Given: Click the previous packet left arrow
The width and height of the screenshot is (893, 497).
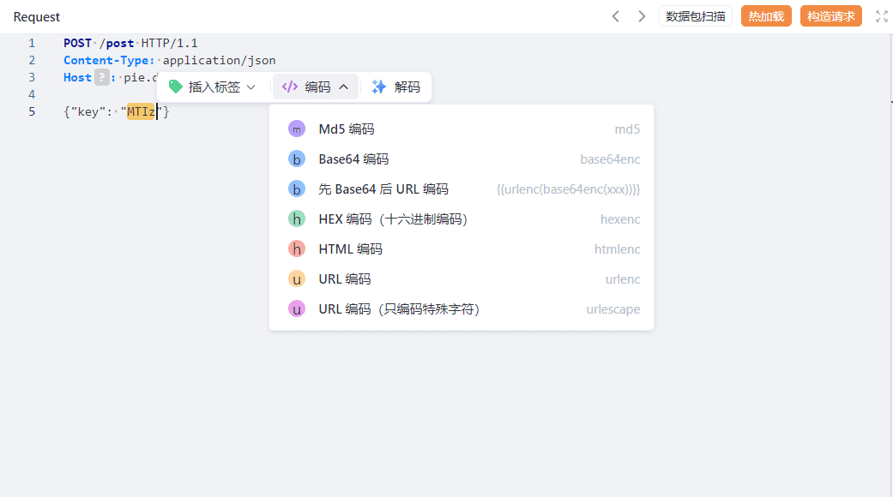Looking at the screenshot, I should tap(615, 16).
